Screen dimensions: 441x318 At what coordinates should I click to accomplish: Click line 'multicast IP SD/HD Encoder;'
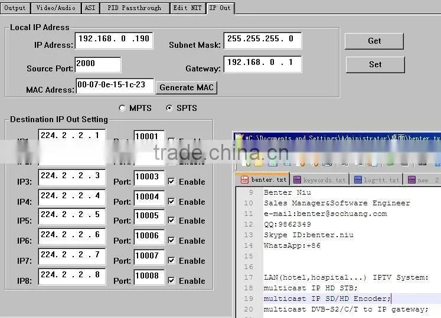(x=327, y=299)
